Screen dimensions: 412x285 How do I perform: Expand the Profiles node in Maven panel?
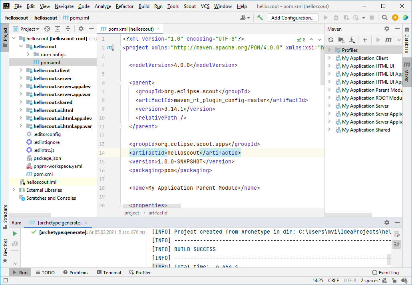coord(329,50)
